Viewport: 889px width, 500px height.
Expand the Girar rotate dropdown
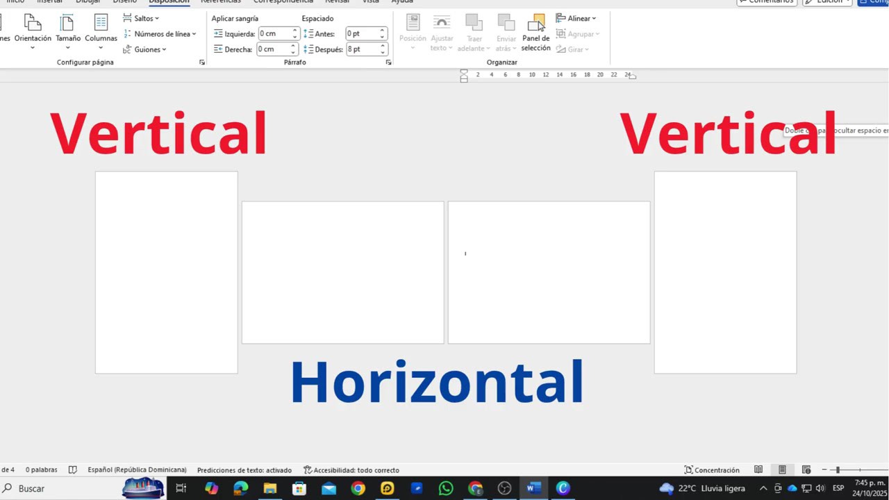click(572, 49)
